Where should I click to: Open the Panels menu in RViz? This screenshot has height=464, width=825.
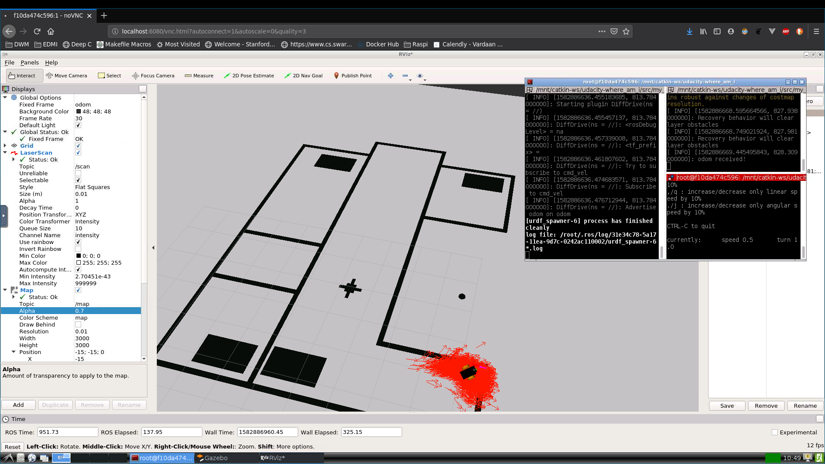pos(30,62)
